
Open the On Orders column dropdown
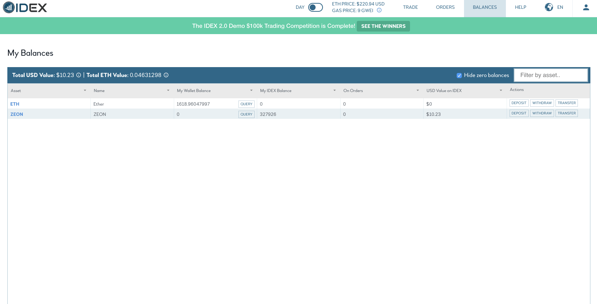pos(418,91)
